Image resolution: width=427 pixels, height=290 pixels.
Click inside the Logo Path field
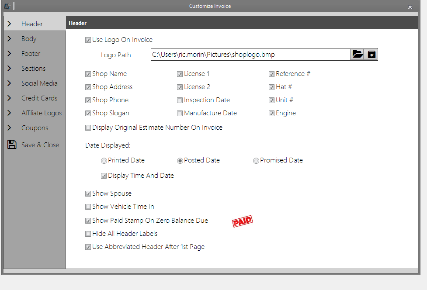[250, 55]
